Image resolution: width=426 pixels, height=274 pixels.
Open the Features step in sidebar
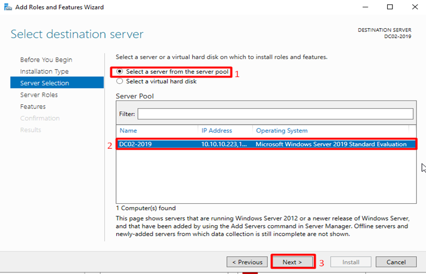click(33, 106)
